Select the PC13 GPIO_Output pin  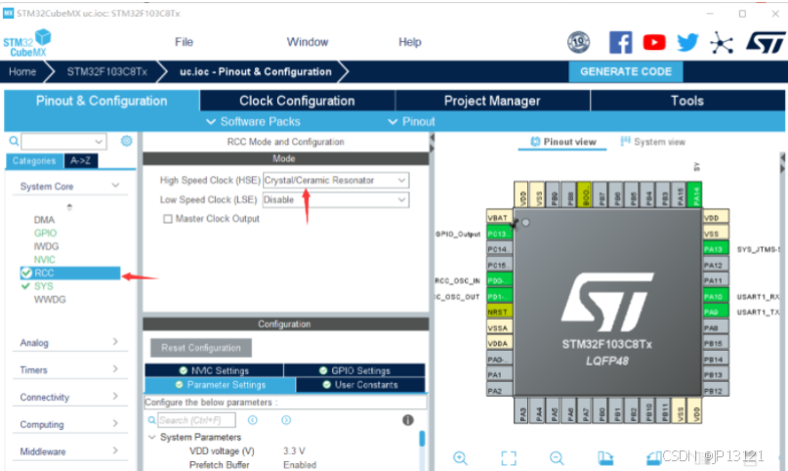499,234
